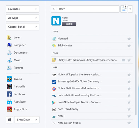Open containing folder for Sticky Notes file
Image resolution: width=139 pixels, height=128 pixels.
click(x=124, y=60)
